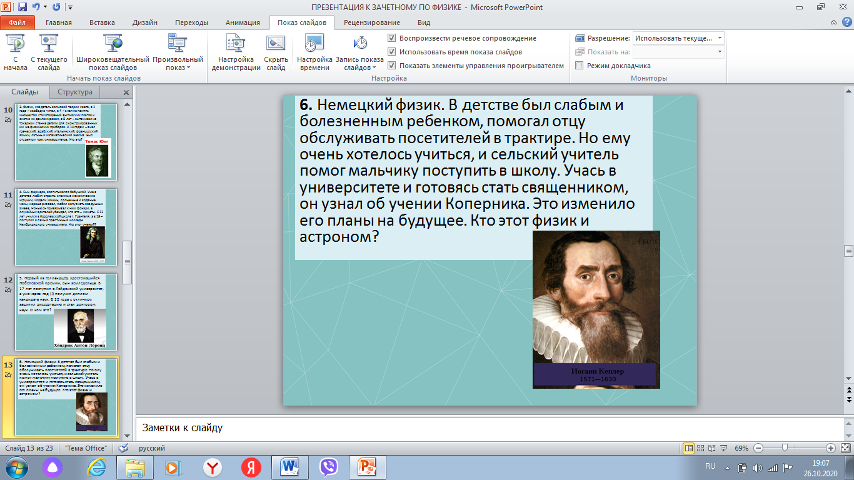Open Произвольный показ menu
This screenshot has width=854, height=480.
[x=178, y=53]
